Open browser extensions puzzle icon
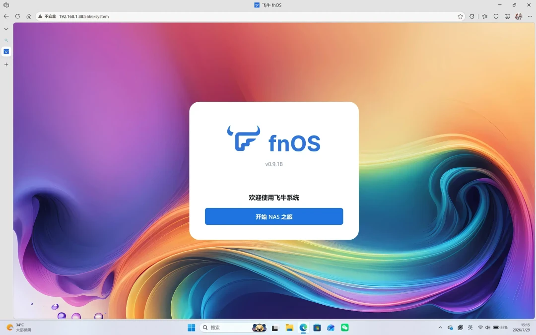Image resolution: width=536 pixels, height=335 pixels. (x=472, y=16)
